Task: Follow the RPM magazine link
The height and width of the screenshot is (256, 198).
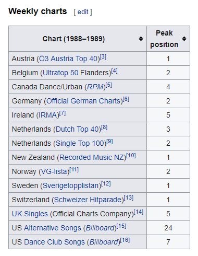Action: [95, 87]
